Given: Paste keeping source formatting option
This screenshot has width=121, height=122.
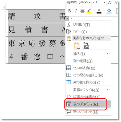Looking at the screenshot, I should pyautogui.click(x=77, y=45).
